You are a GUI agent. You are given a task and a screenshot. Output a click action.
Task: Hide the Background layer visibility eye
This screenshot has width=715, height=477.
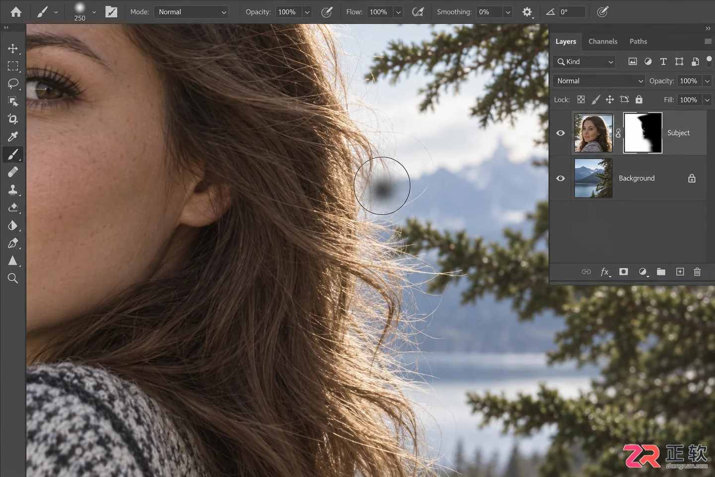click(561, 178)
